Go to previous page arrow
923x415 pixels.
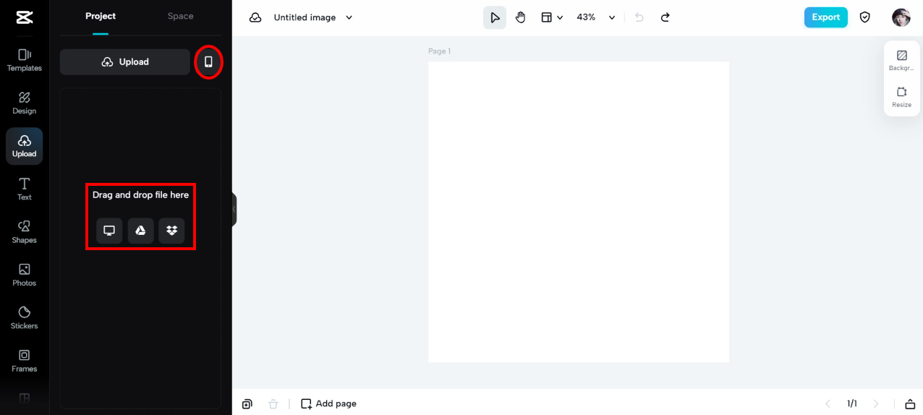[x=829, y=403]
